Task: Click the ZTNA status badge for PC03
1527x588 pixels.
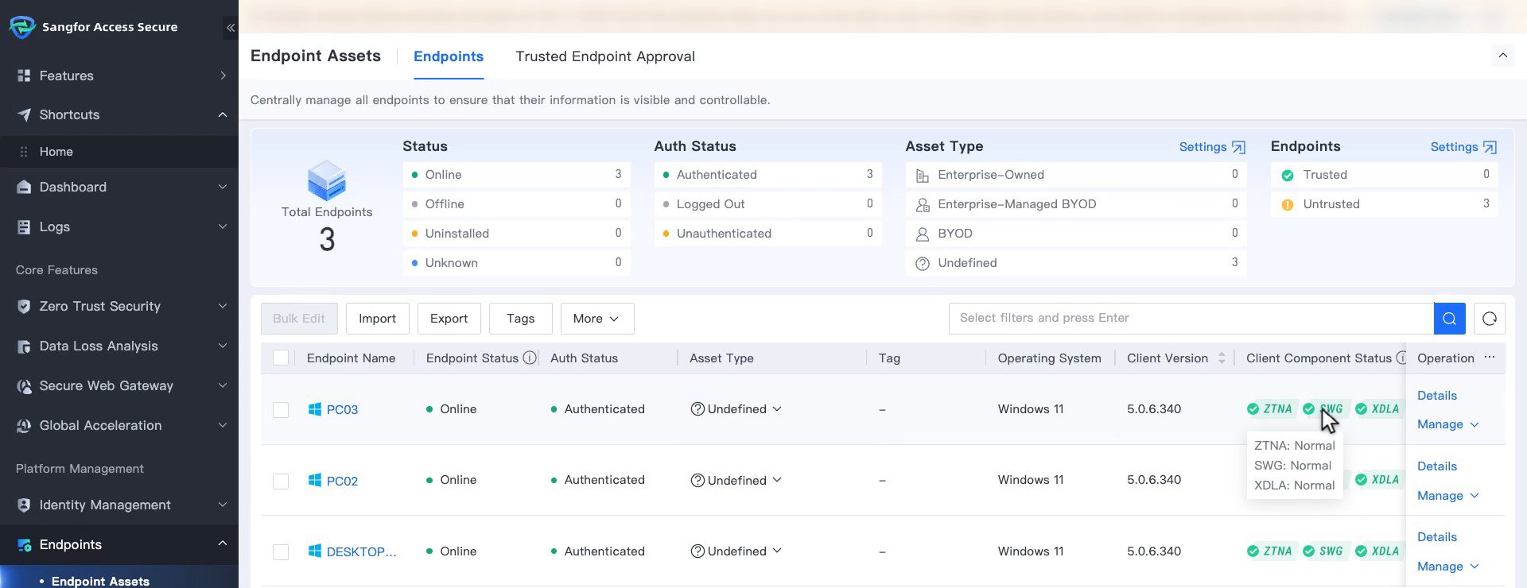Action: (1271, 409)
